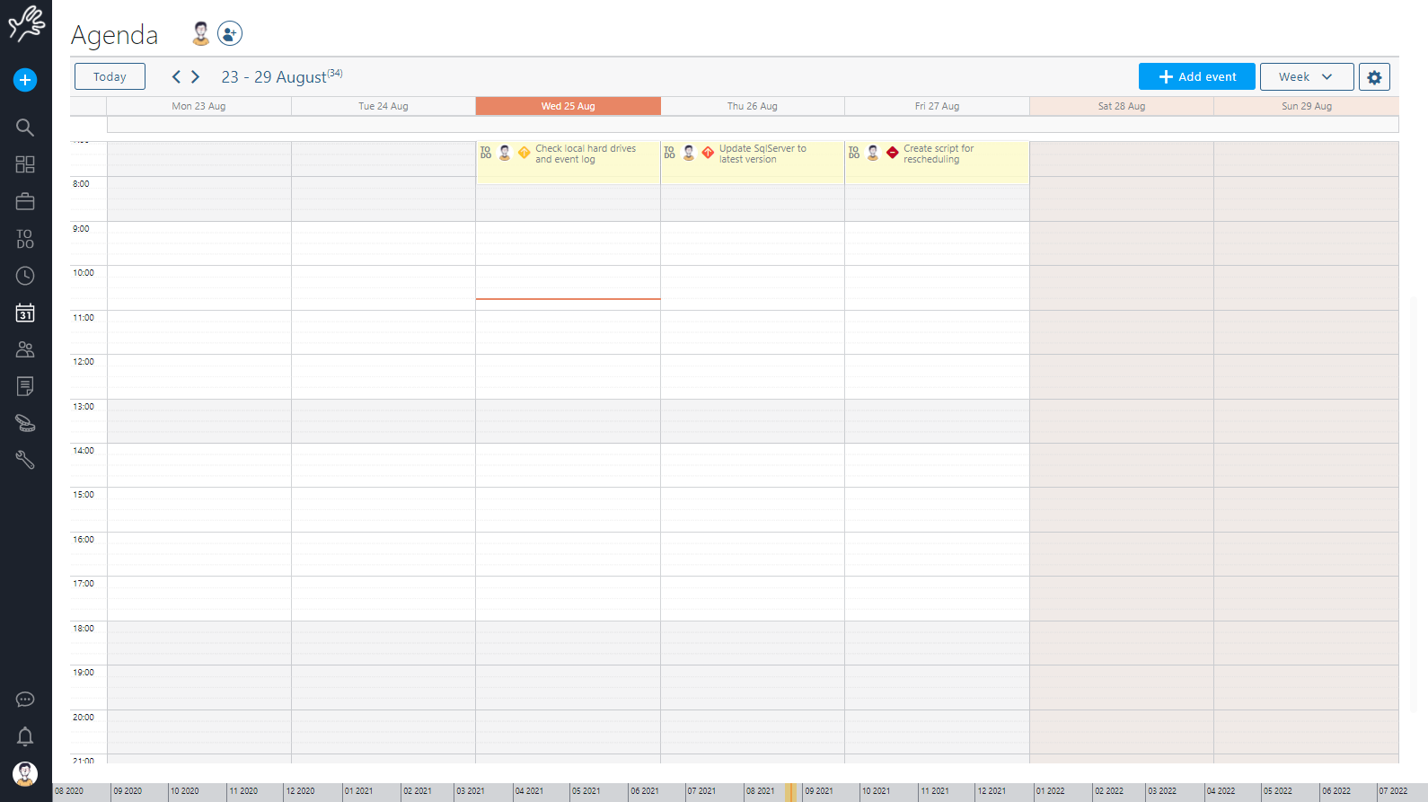
Task: Open the dashboard grid icon in sidebar
Action: point(25,164)
